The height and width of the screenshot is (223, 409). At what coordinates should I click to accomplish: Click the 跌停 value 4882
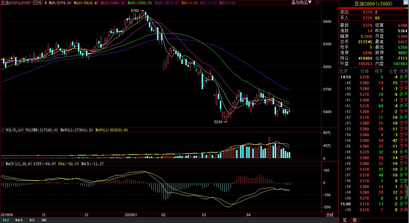pos(403,53)
